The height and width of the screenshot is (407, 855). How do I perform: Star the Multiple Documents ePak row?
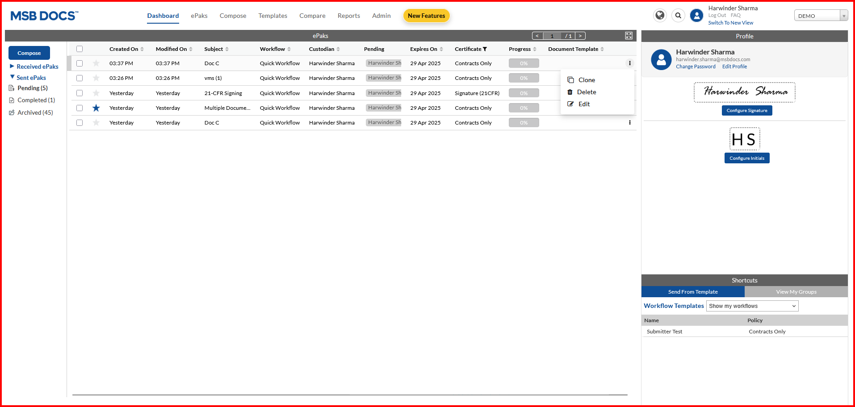coord(96,108)
